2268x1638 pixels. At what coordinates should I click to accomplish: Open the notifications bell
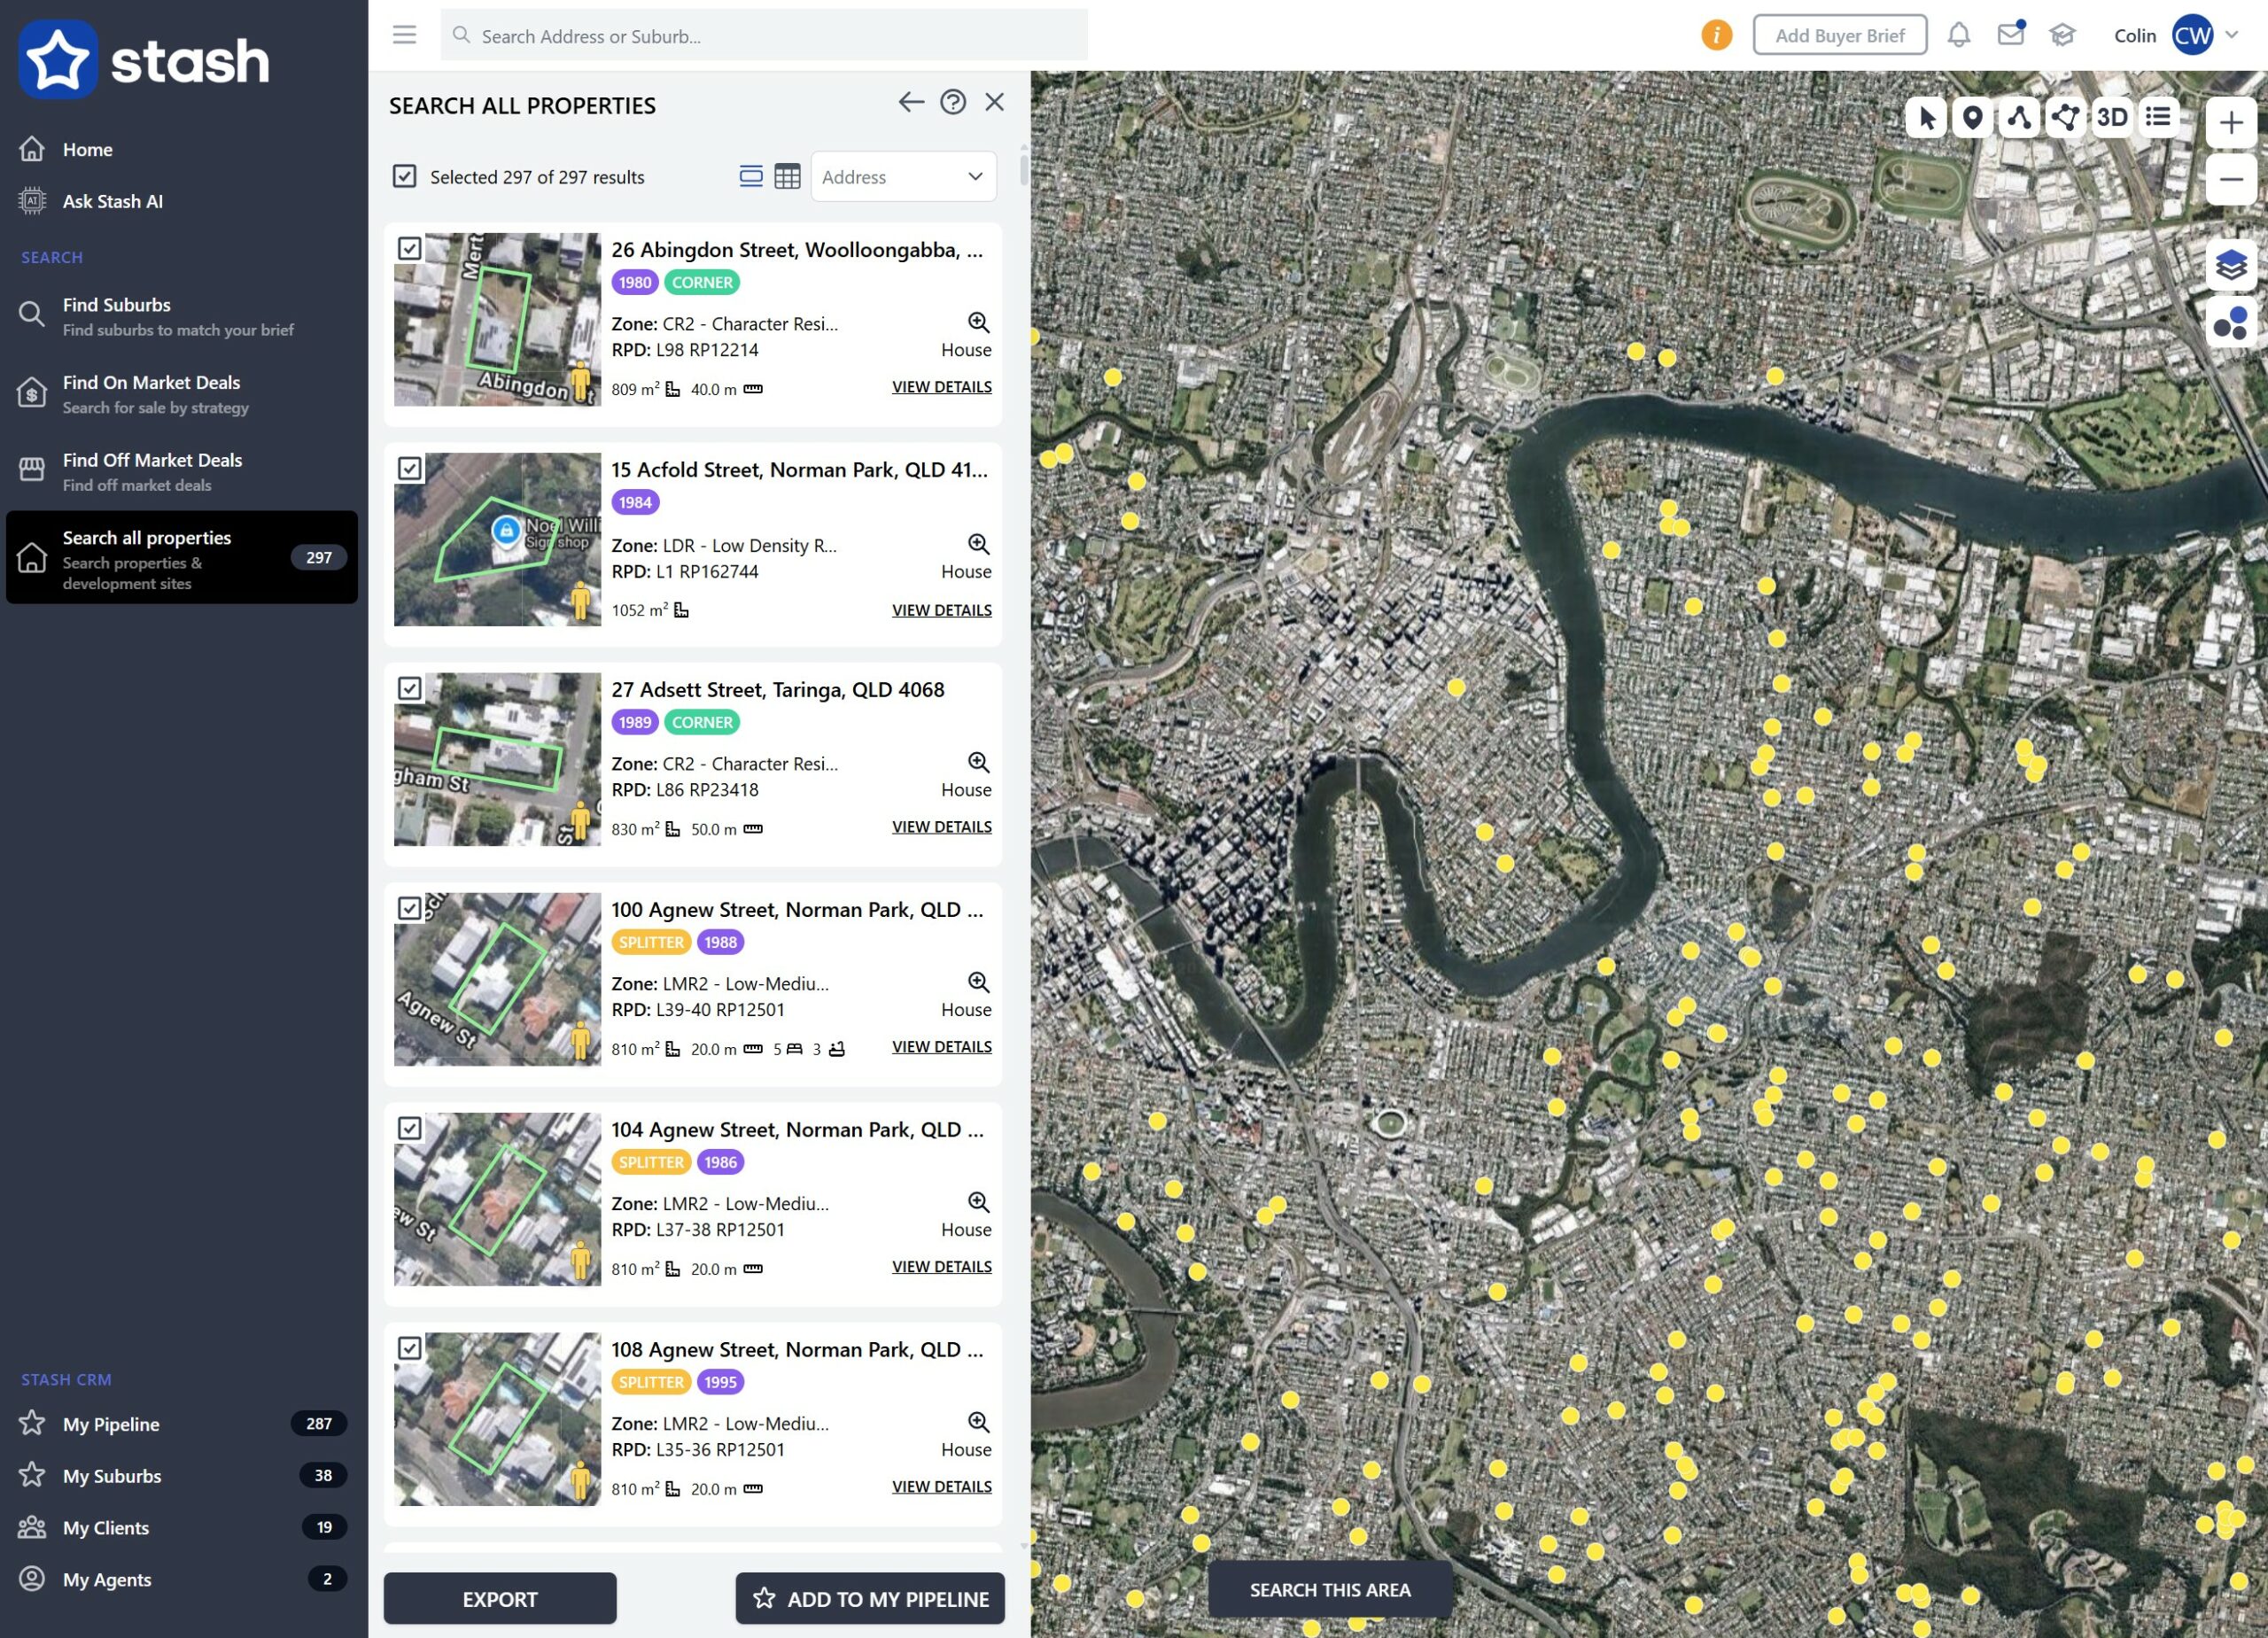coord(1958,35)
